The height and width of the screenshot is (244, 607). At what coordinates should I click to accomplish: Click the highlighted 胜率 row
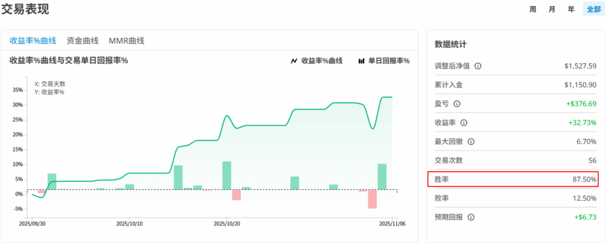pyautogui.click(x=513, y=179)
